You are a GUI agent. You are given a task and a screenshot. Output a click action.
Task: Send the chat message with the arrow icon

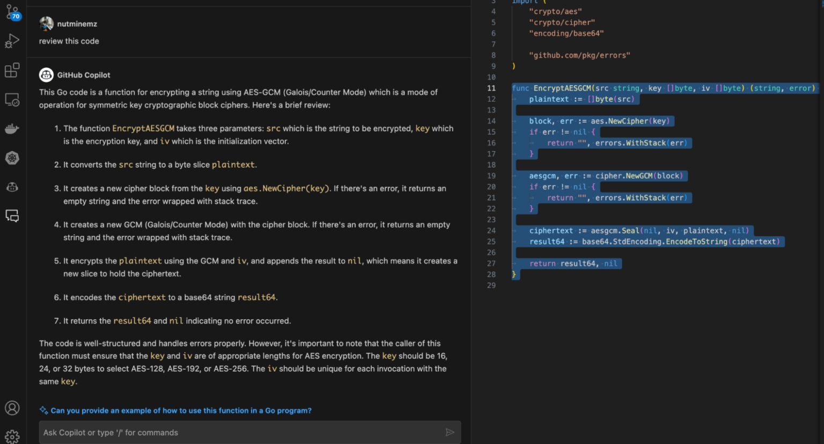click(450, 432)
